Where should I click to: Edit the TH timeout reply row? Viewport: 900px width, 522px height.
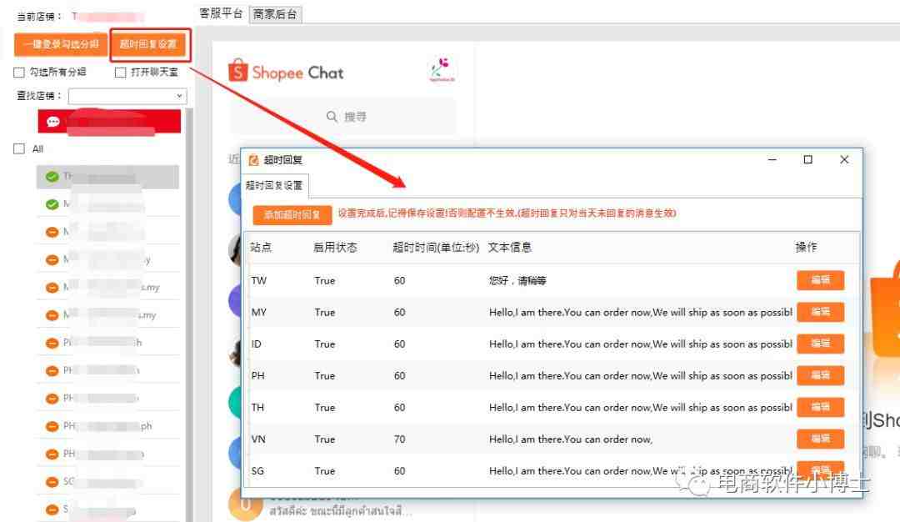tap(820, 407)
